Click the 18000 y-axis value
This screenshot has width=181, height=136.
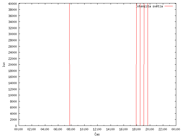pos(12,71)
